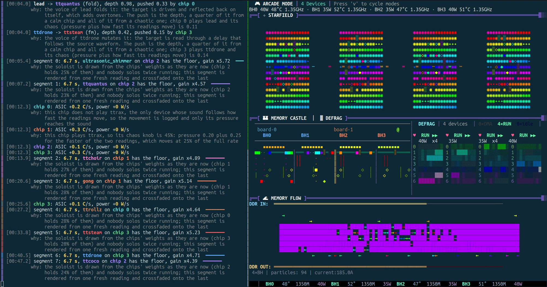Viewport: 547px width, 287px height.
Task: Click the fast-forward icon on the second DEFRAG device
Action: (468, 135)
